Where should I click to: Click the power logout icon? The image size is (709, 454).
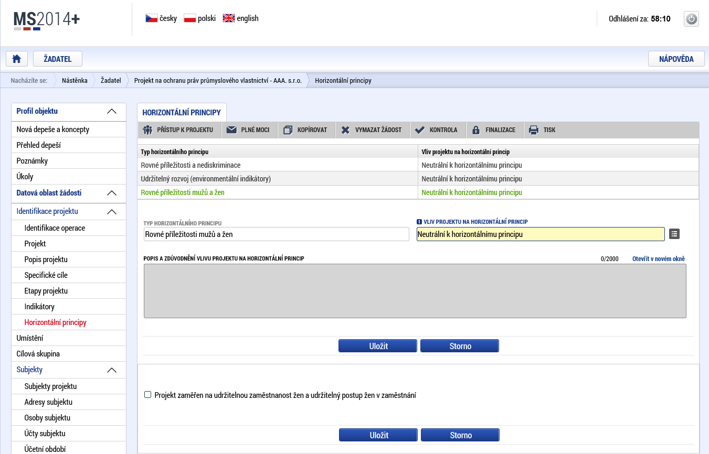[x=691, y=19]
